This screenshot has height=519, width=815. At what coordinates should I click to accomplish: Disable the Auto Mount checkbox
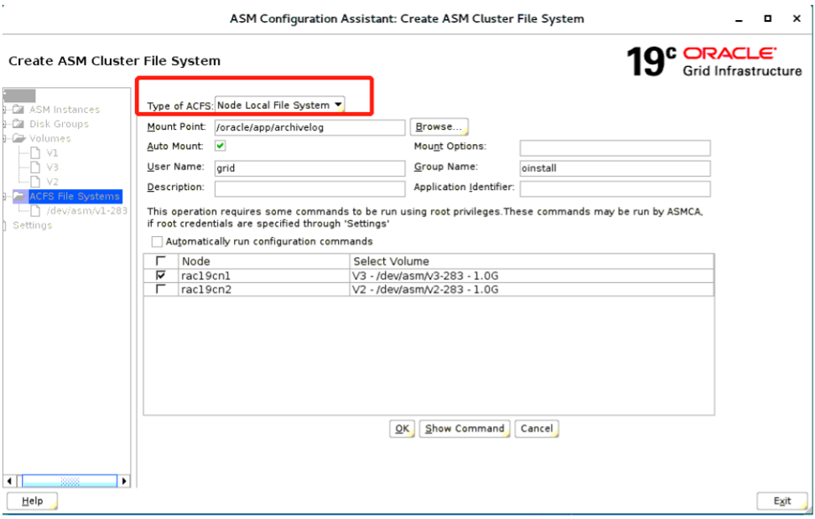coord(221,146)
